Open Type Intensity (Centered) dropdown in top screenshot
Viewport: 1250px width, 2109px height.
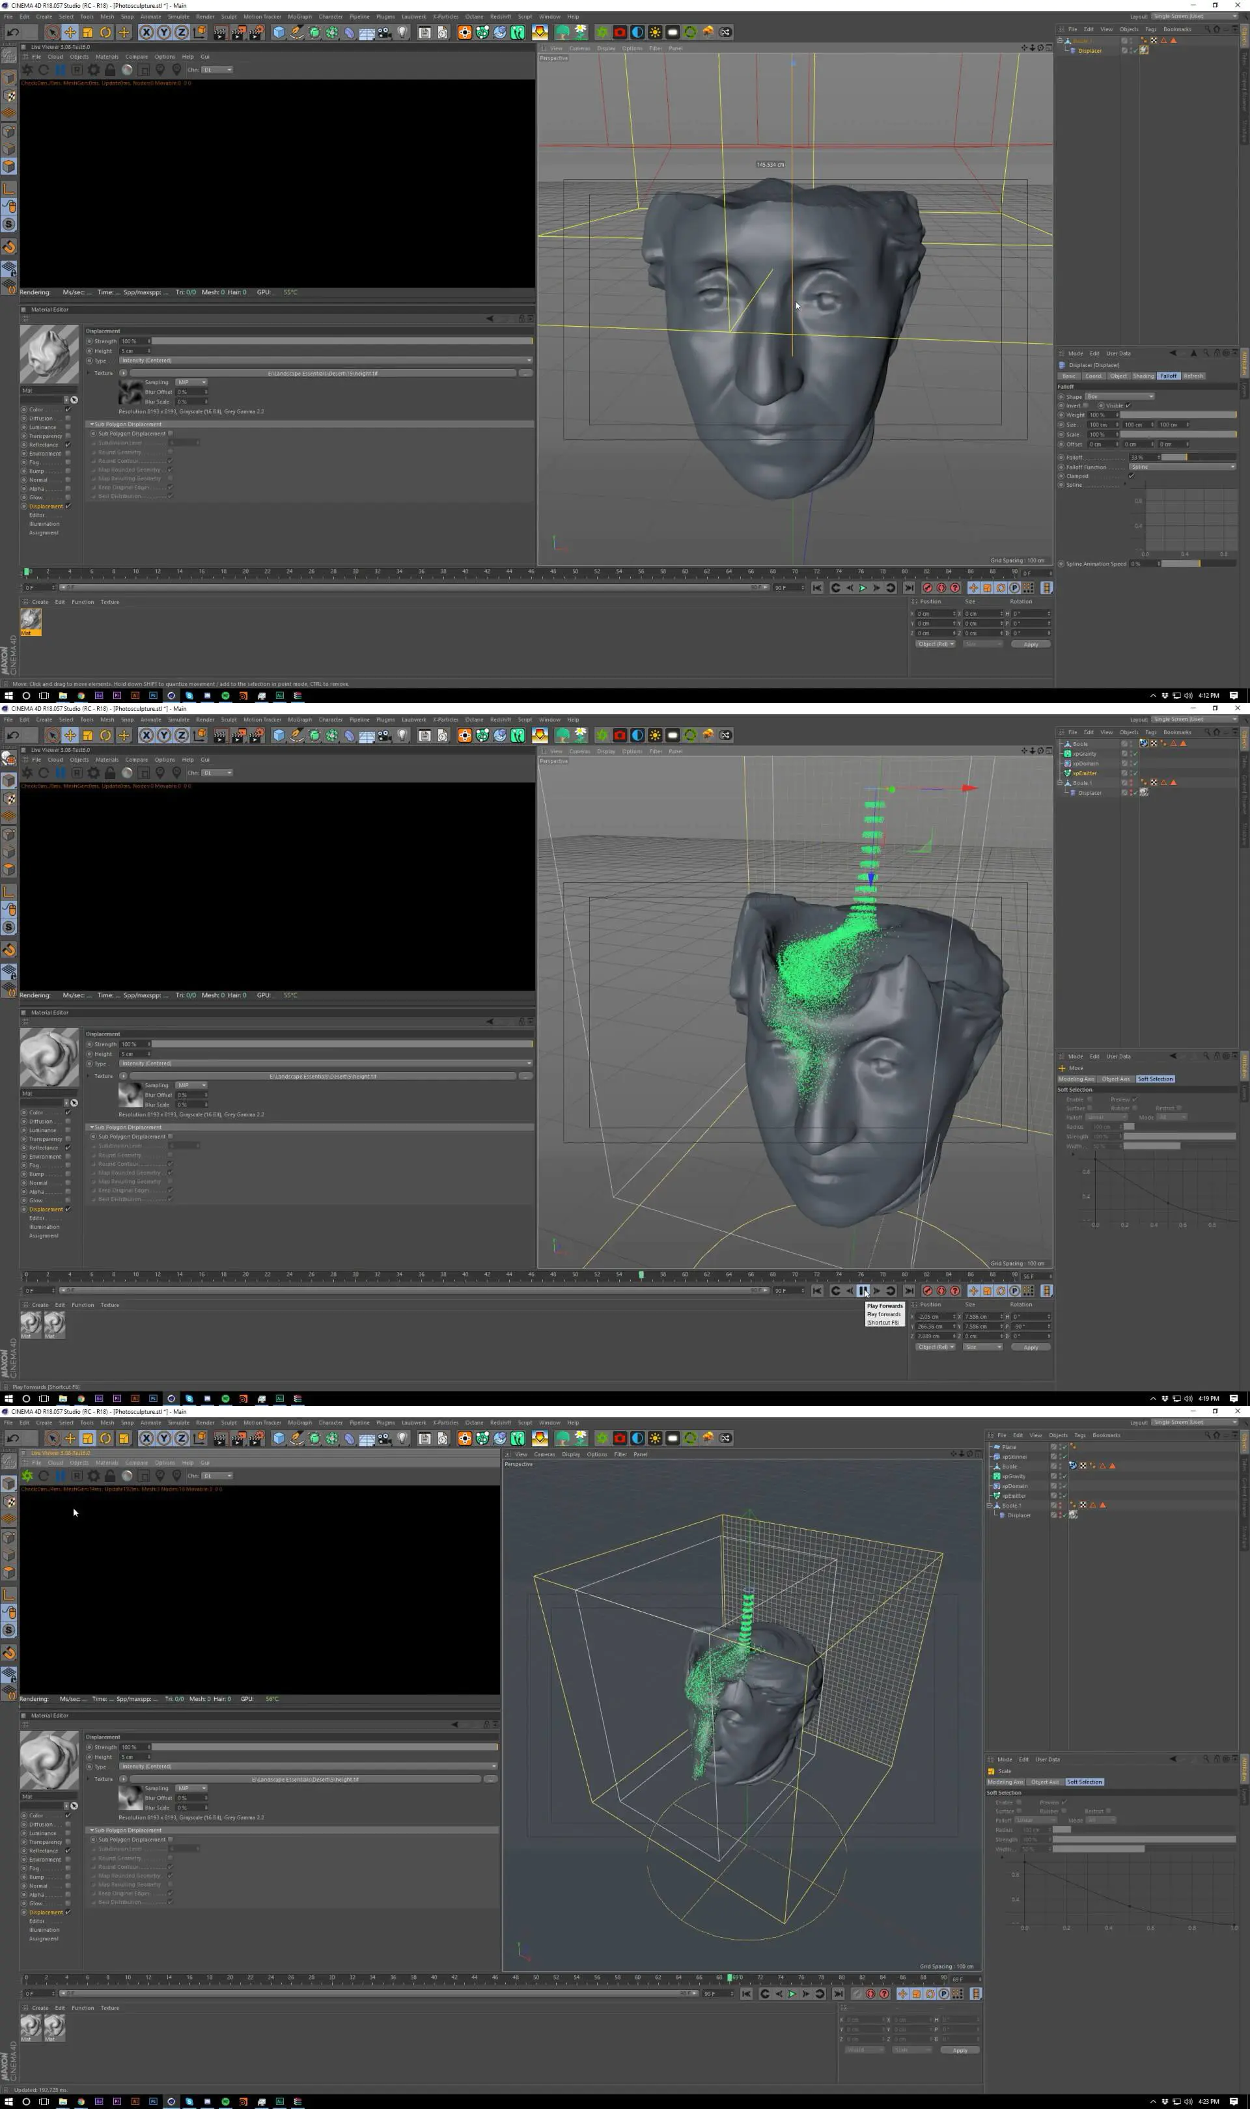(325, 361)
